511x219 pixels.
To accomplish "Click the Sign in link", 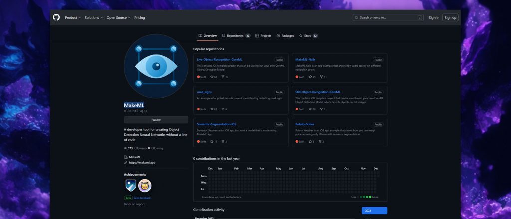I will pyautogui.click(x=434, y=18).
